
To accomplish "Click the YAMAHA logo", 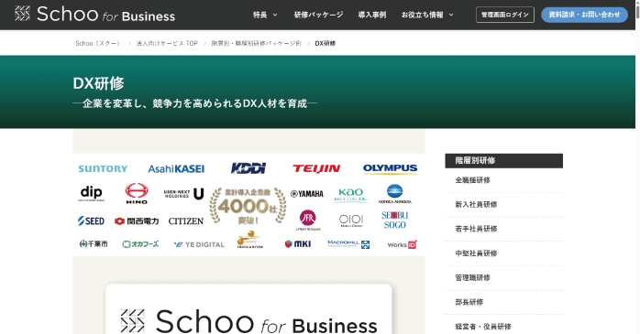I will pyautogui.click(x=307, y=194).
